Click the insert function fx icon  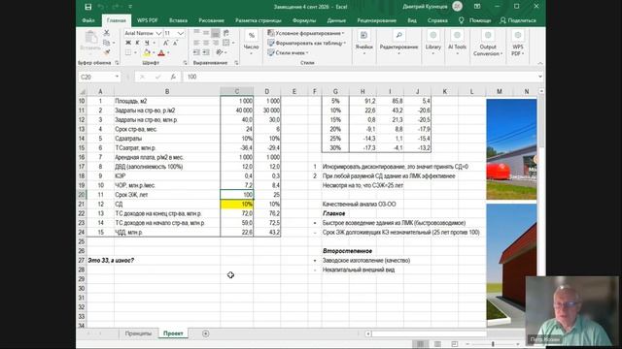[173, 77]
